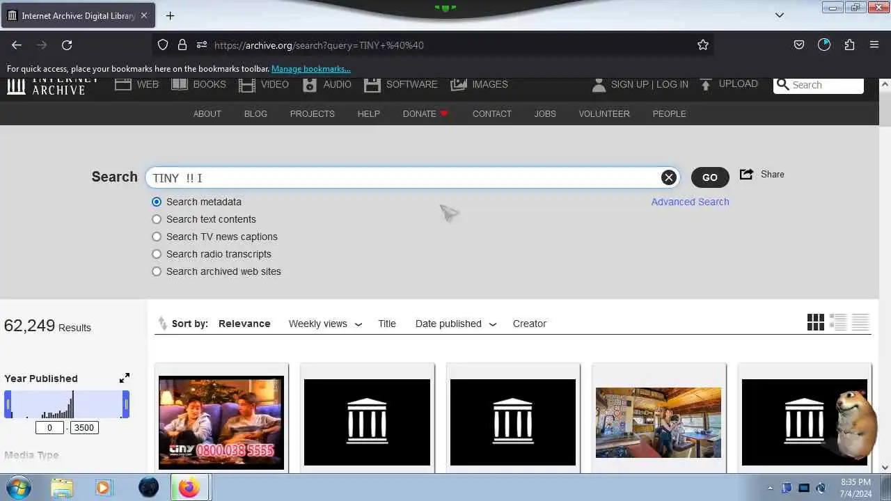Viewport: 891px width, 501px height.
Task: Open the DONATE page
Action: (x=425, y=113)
